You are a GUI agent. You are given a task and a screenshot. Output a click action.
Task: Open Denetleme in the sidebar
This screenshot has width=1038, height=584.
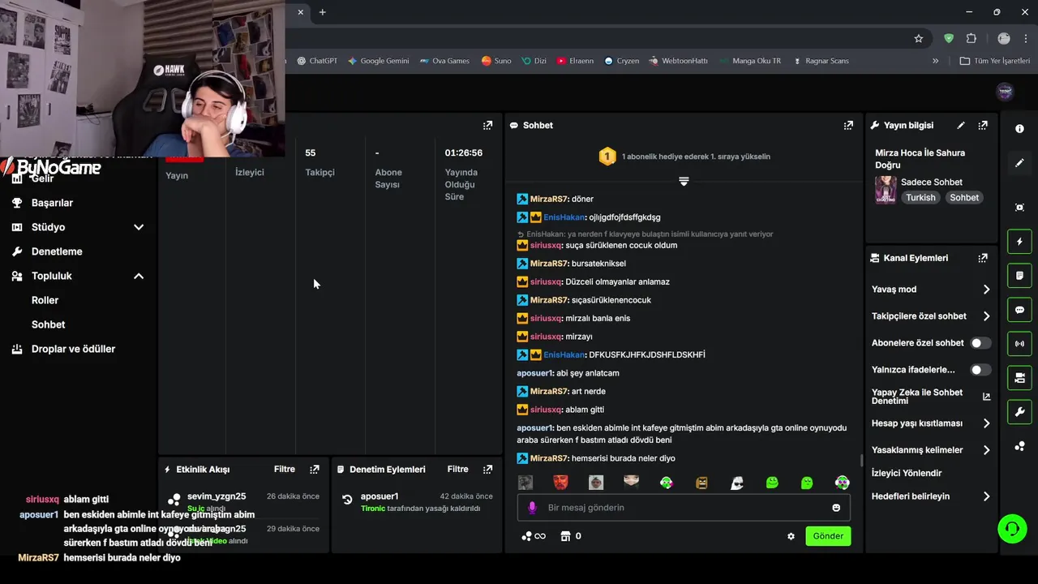[57, 251]
